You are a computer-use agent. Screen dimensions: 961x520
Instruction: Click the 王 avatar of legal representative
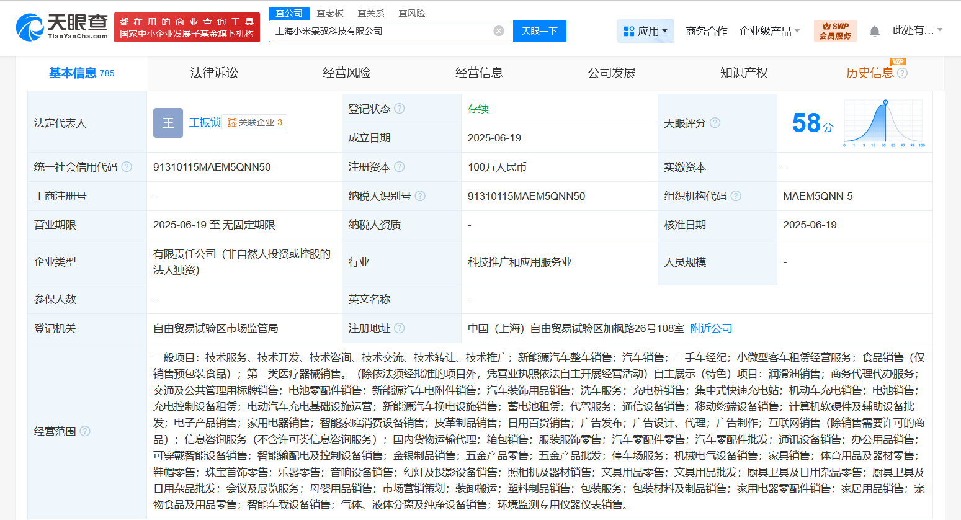(x=168, y=123)
